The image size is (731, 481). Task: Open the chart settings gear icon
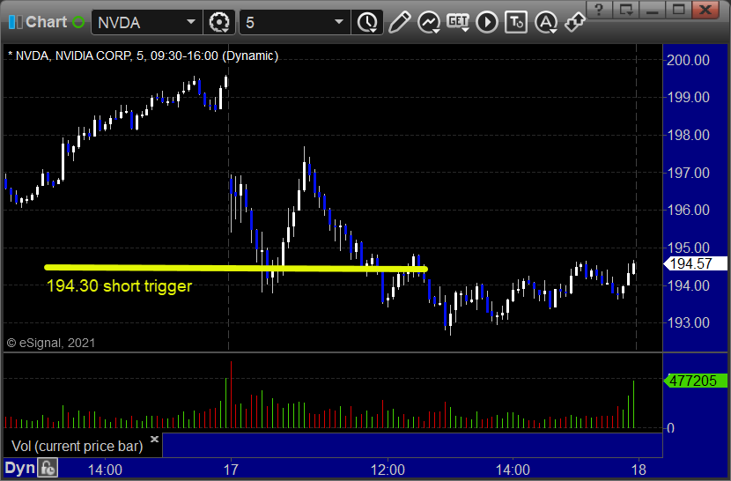(218, 22)
